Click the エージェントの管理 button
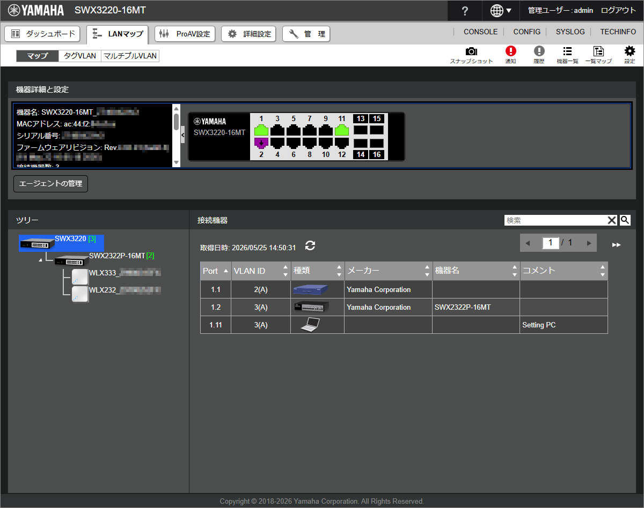Screen dimensions: 644x508 [x=50, y=183]
